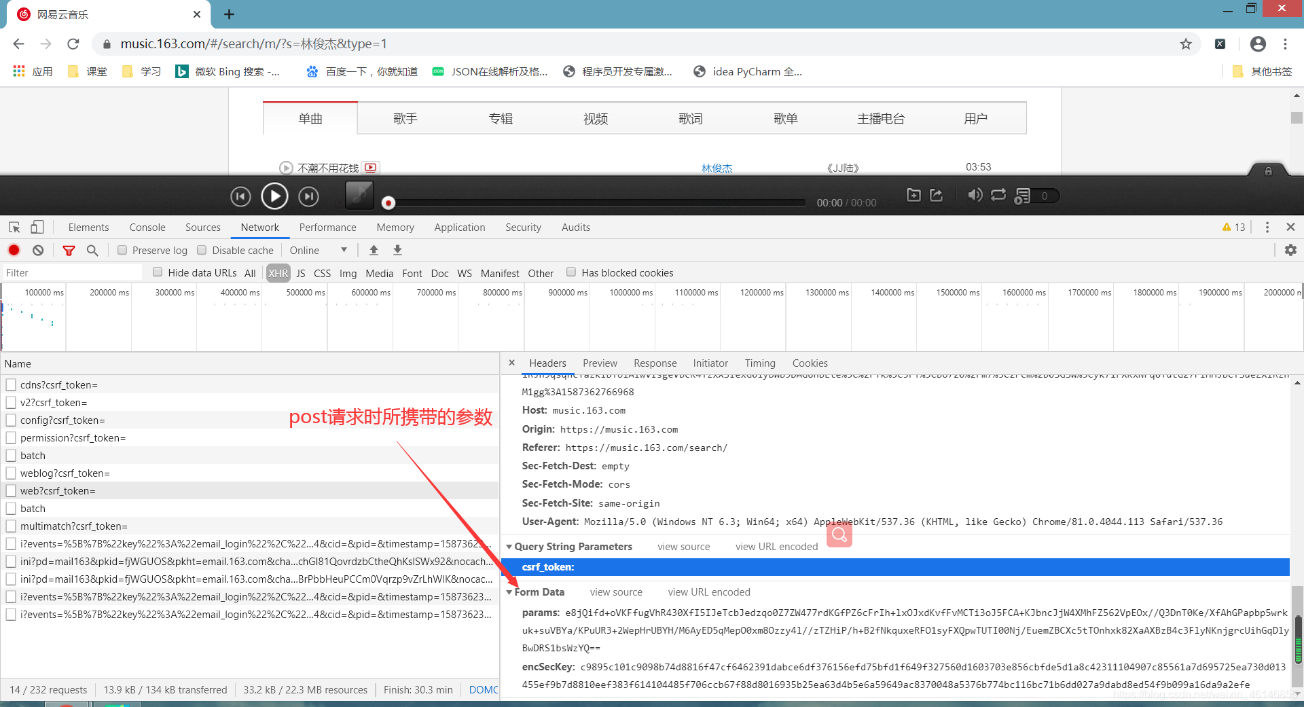Open the player playlist icon
1304x707 pixels.
point(1021,196)
